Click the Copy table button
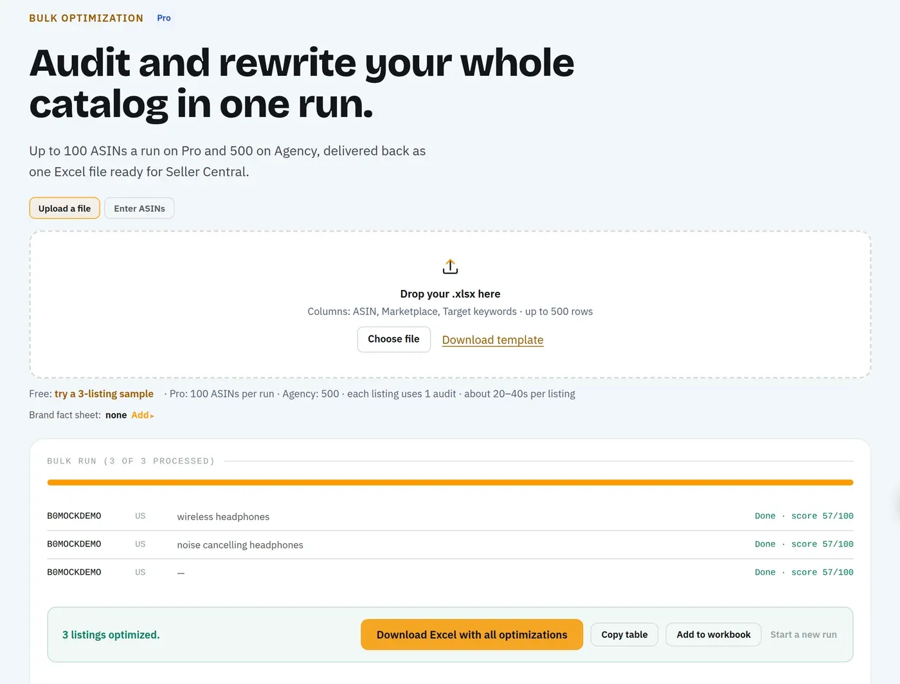Screen dimensions: 900x684 point(624,634)
